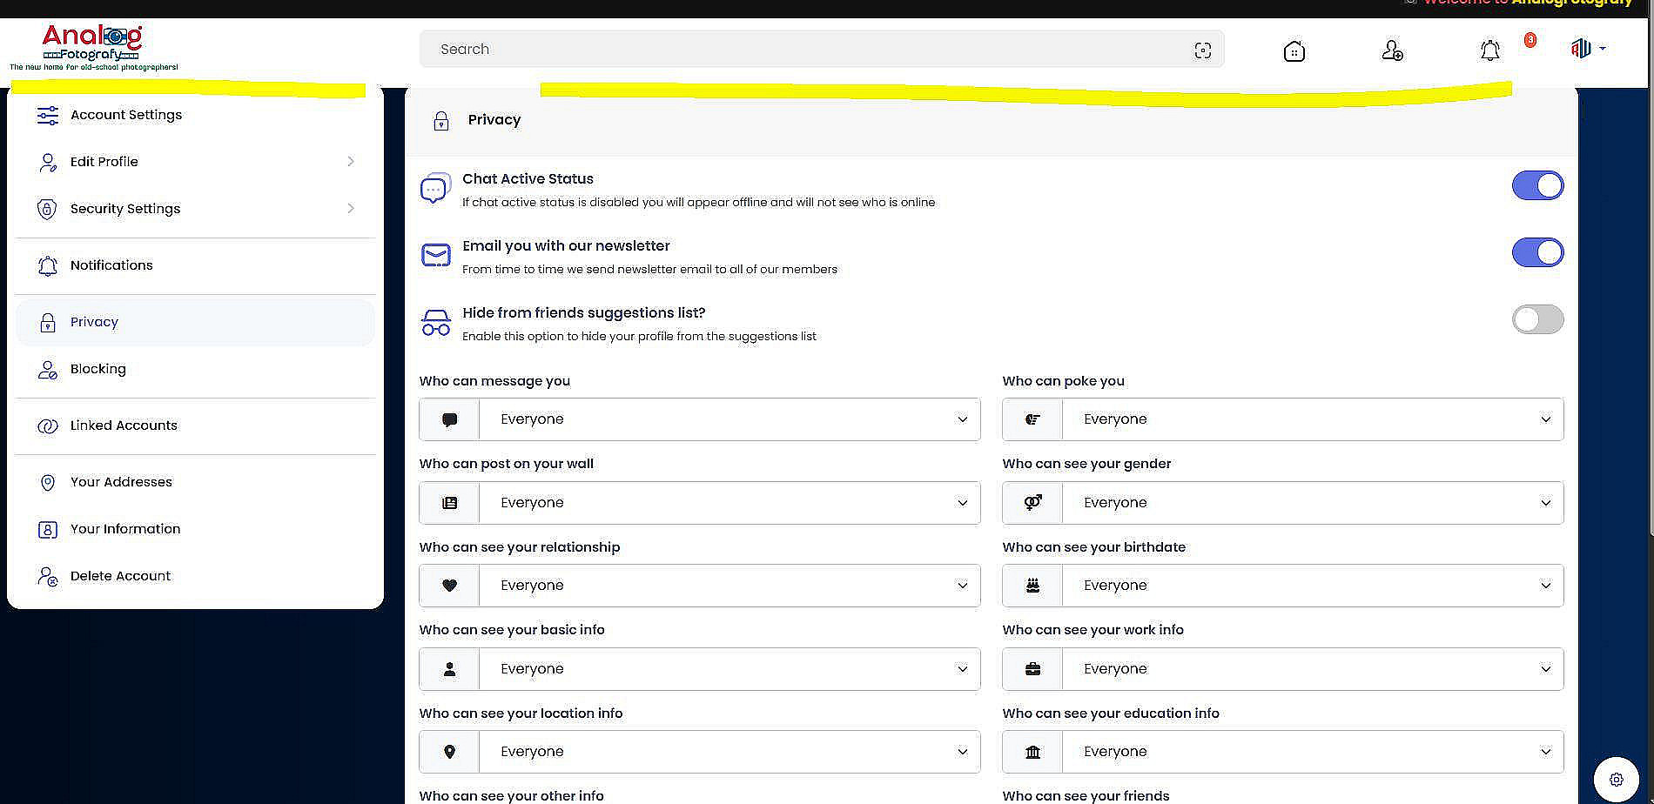Image resolution: width=1654 pixels, height=804 pixels.
Task: Click the Notifications bell icon in sidebar
Action: tap(48, 265)
